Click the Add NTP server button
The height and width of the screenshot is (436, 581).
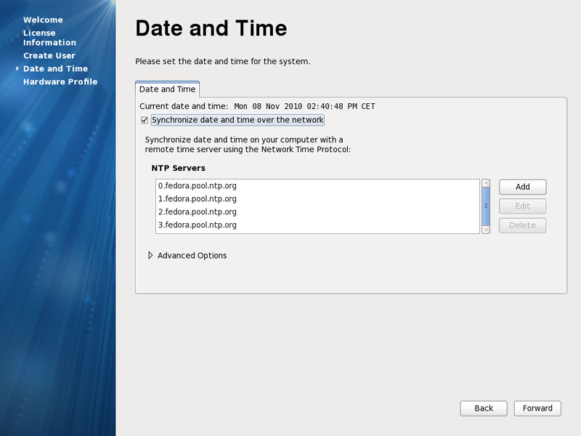coord(522,187)
